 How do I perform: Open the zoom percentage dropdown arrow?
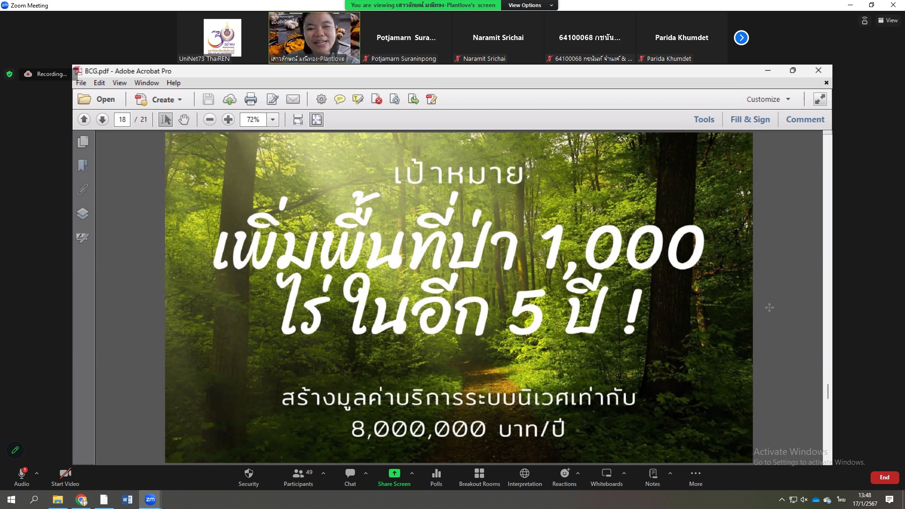272,120
